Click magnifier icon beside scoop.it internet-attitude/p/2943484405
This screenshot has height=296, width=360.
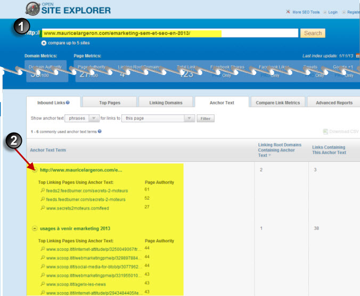43,292
